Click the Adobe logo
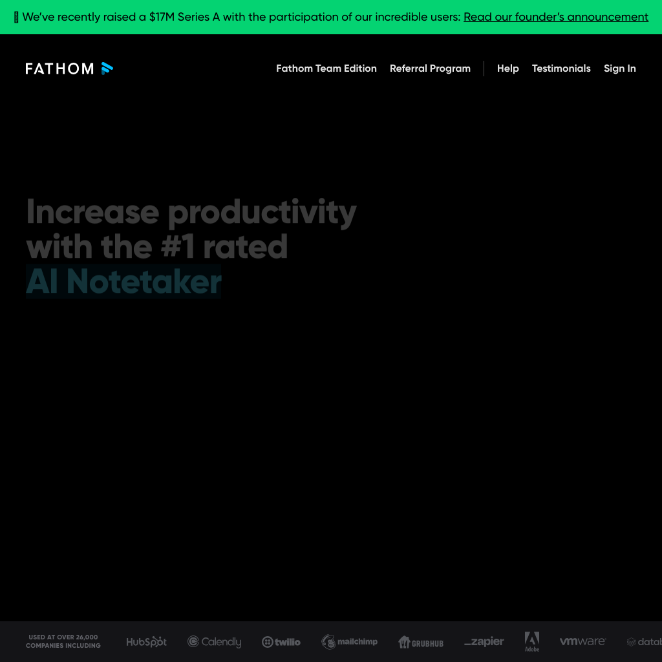662x662 pixels. click(532, 642)
